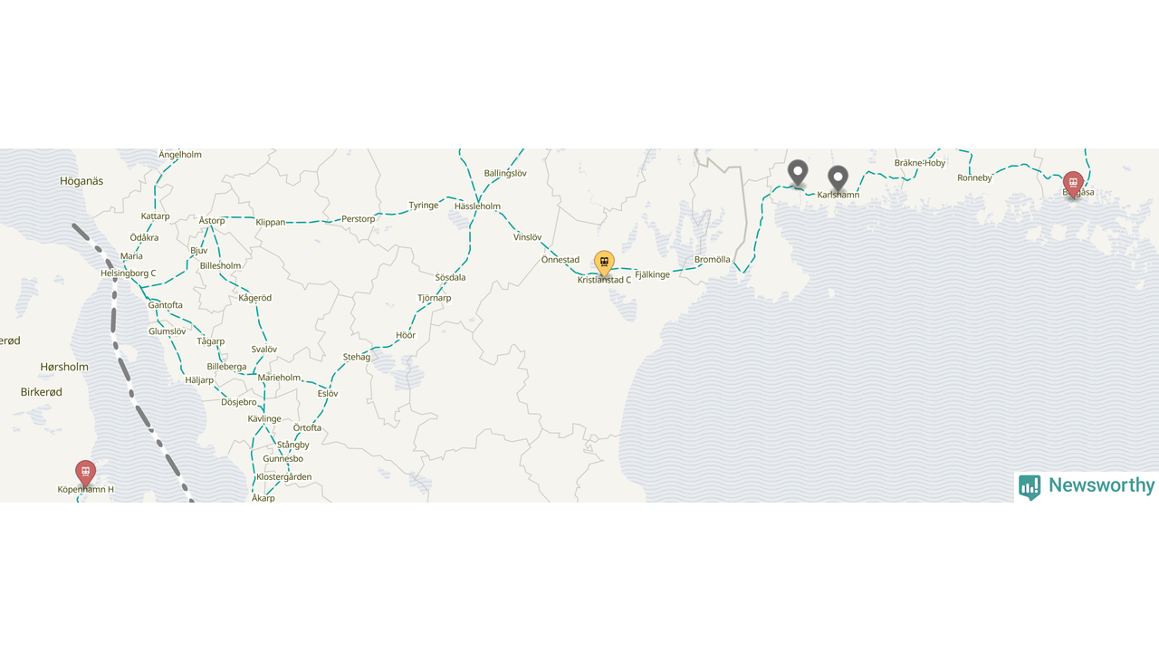Screen dimensions: 1159x652
Task: Click the Eslöv station label
Action: [328, 394]
